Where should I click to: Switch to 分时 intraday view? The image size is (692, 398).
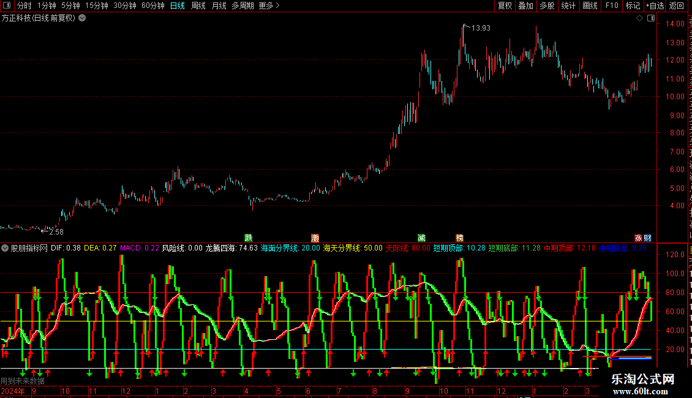[24, 6]
